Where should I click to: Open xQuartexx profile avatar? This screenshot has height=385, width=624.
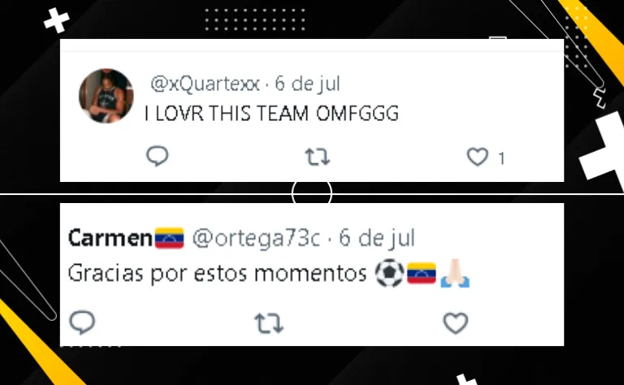coord(106,96)
